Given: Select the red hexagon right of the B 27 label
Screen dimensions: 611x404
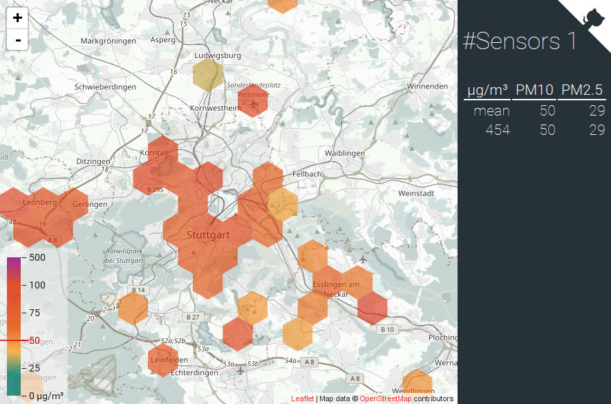Looking at the screenshot, I should pyautogui.click(x=238, y=334).
